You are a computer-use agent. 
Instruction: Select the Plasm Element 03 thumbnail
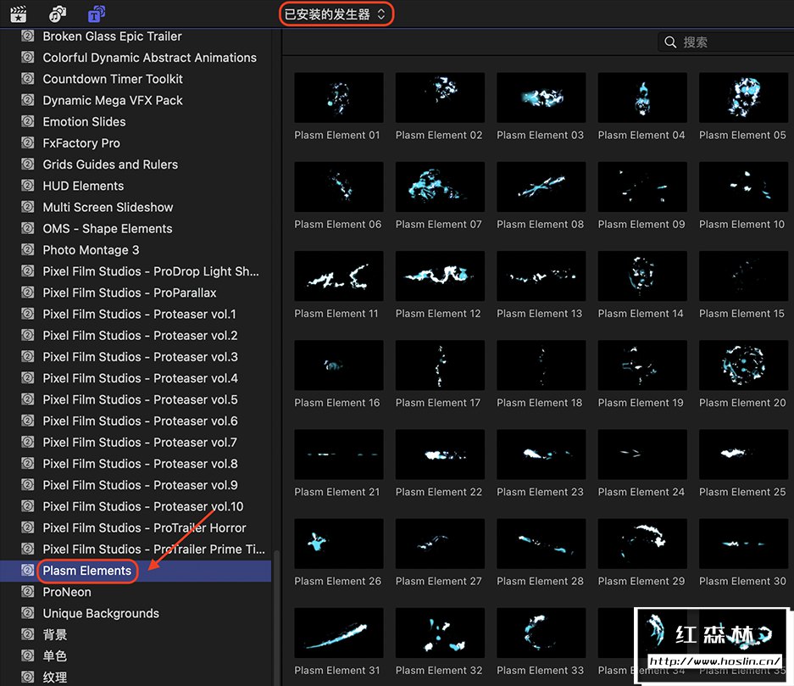tap(541, 98)
